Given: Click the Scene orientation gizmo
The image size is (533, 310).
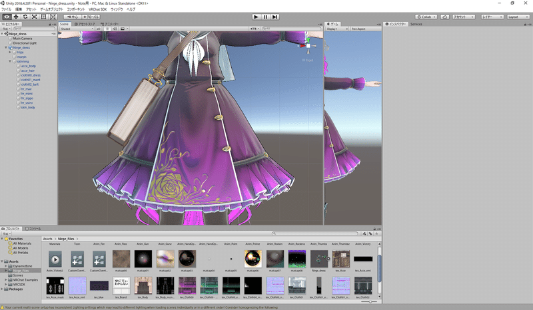Looking at the screenshot, I should [x=308, y=46].
